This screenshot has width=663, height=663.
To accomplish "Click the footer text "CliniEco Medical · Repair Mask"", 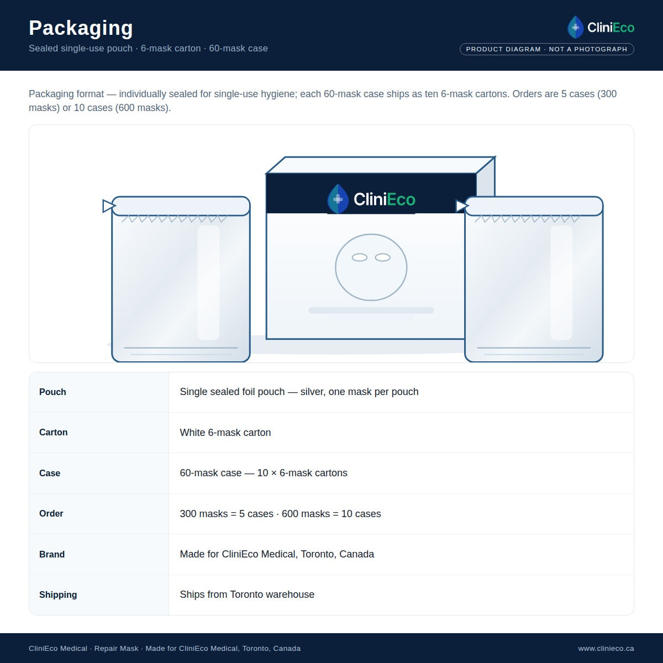I will pos(83,648).
